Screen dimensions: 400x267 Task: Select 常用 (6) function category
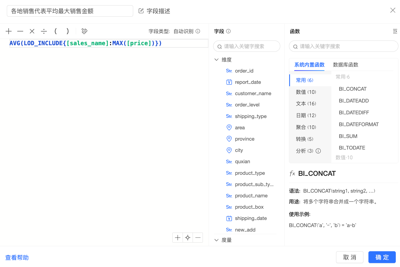(x=310, y=80)
